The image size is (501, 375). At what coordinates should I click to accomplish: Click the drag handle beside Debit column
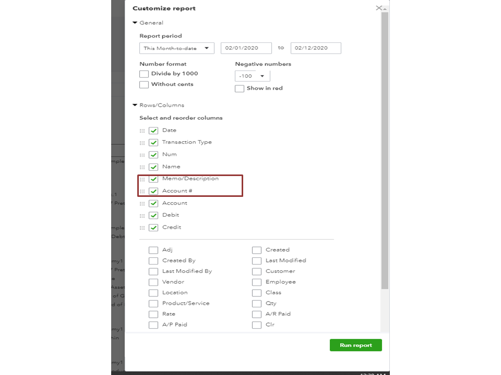click(x=142, y=216)
